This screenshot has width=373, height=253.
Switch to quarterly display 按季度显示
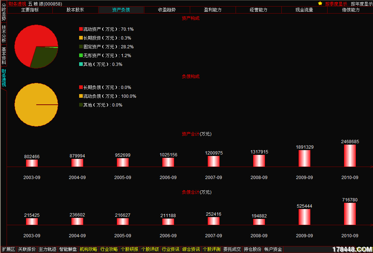(336, 4)
